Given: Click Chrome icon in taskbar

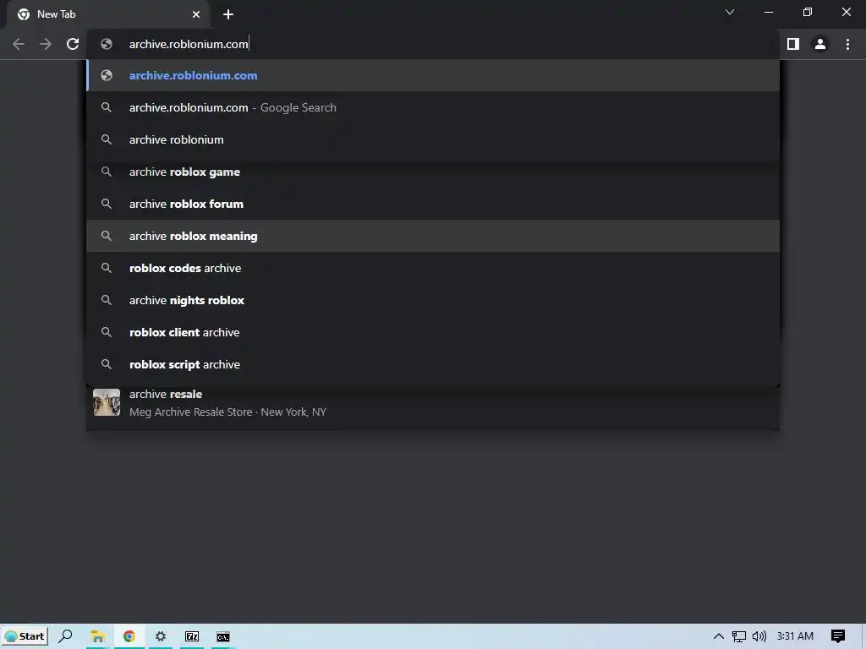Looking at the screenshot, I should pyautogui.click(x=129, y=636).
